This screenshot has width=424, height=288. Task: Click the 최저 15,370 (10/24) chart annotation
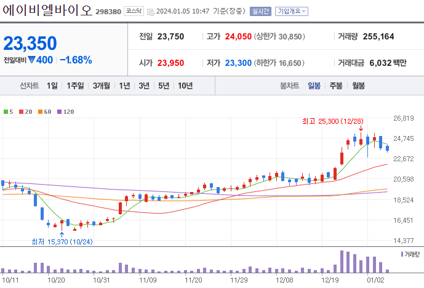point(62,241)
